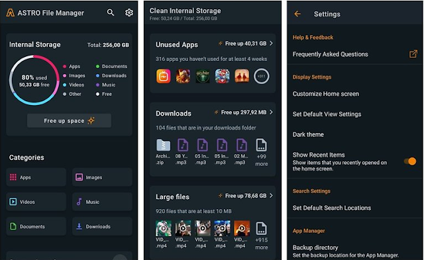
Task: Click the +915 more large files icon
Action: (261, 228)
